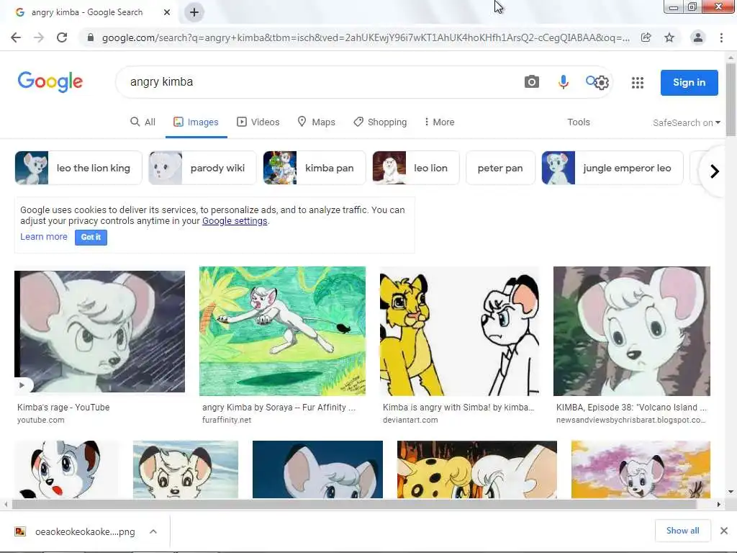Bookmark this page with the star
The image size is (737, 553).
tap(669, 37)
